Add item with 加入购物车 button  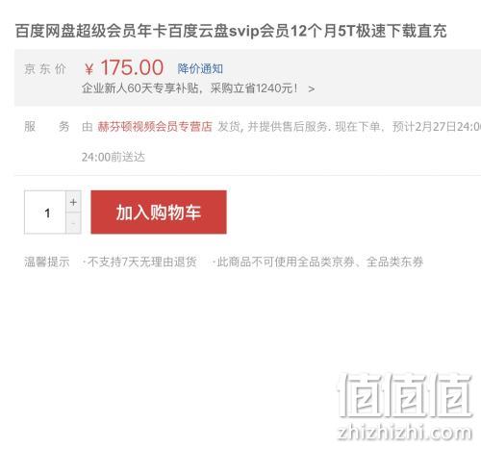[x=159, y=212]
